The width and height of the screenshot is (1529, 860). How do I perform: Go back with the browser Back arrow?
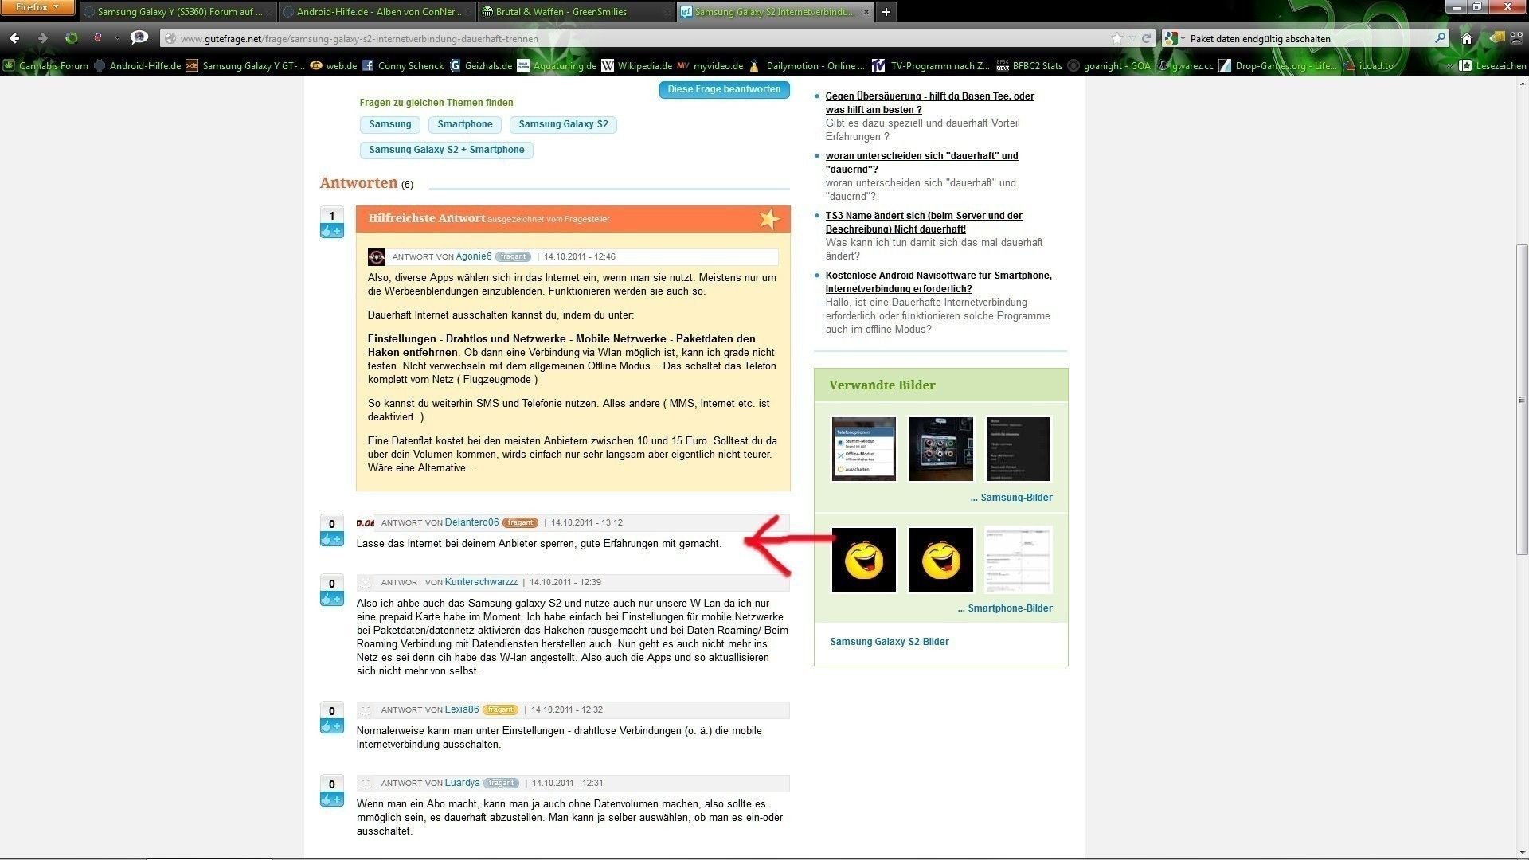pos(14,38)
